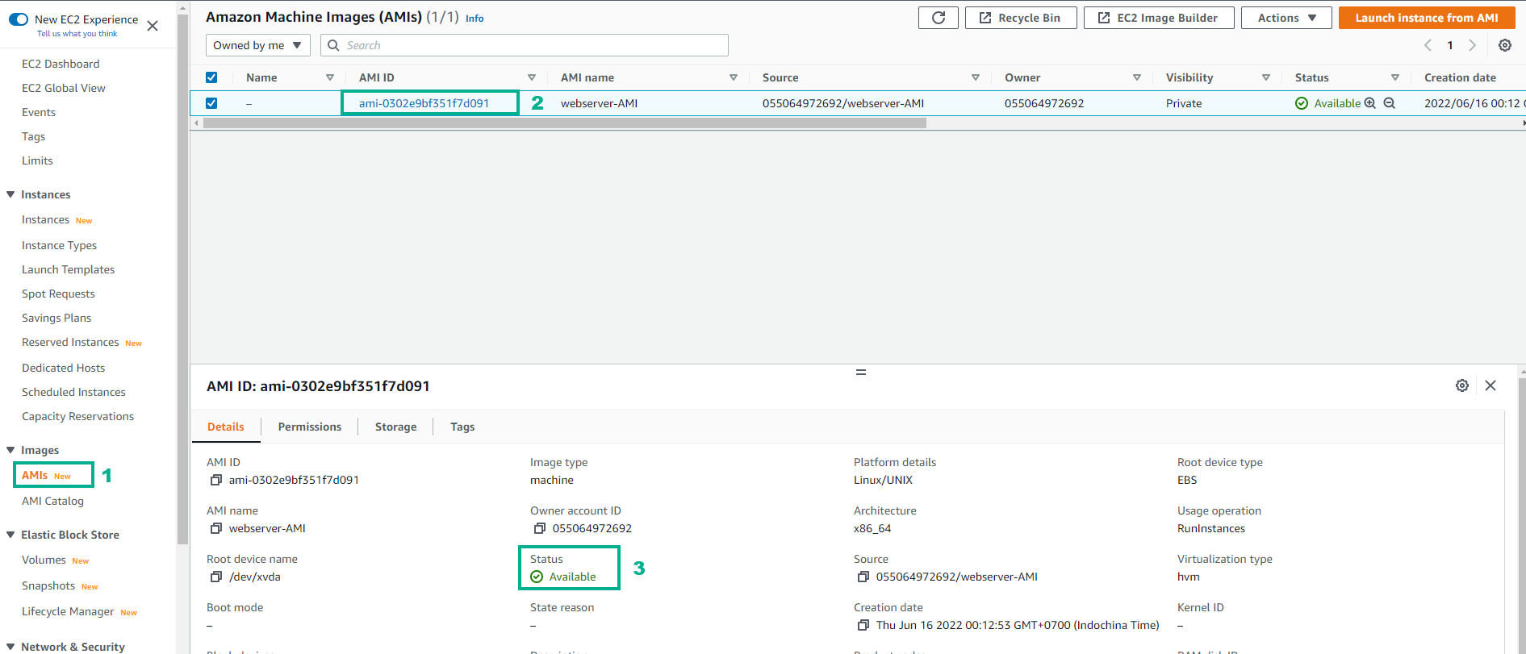
Task: Open Savings Plans page
Action: tap(56, 318)
